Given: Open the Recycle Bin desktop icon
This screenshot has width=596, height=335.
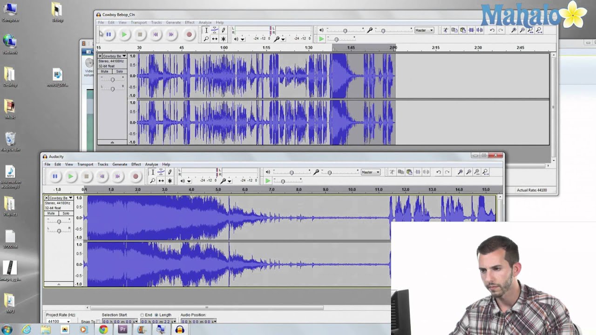Looking at the screenshot, I should [10, 142].
